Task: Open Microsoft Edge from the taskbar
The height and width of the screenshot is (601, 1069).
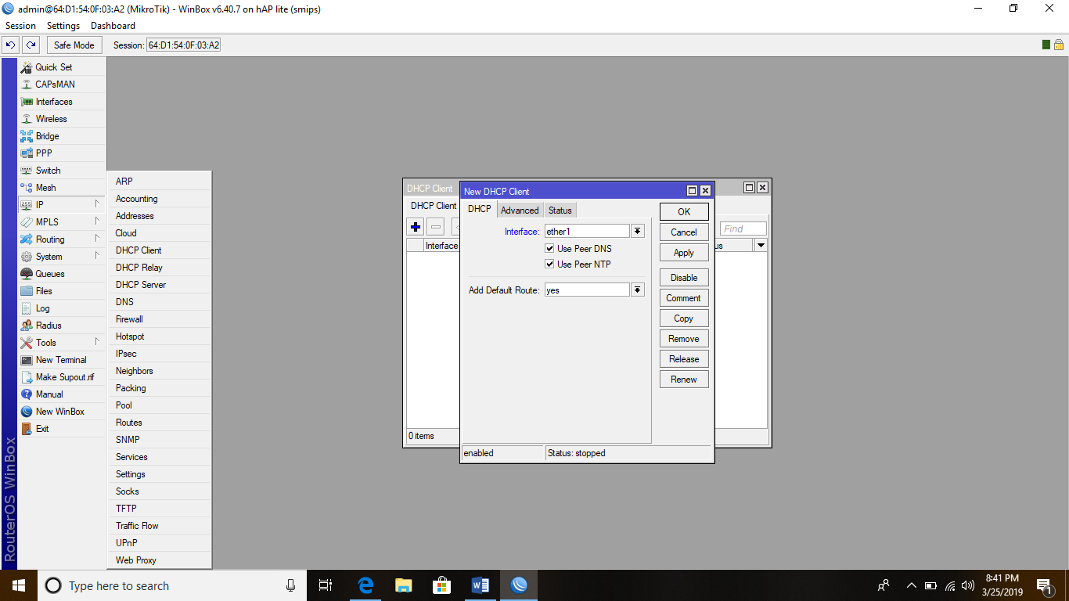Action: click(x=365, y=585)
